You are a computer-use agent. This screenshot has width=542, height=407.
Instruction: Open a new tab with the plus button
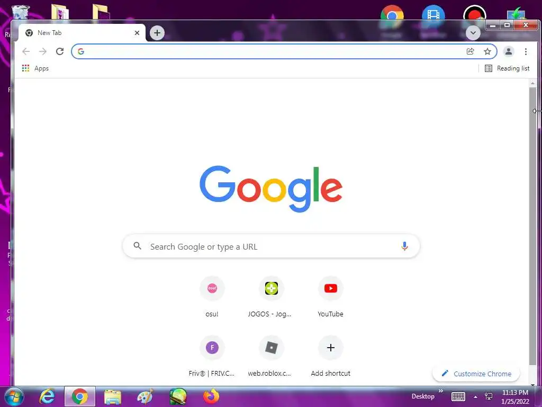click(x=157, y=33)
